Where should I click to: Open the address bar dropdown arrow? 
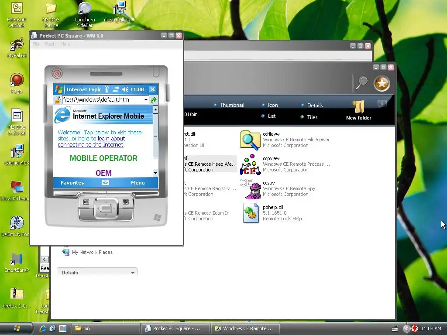[146, 100]
